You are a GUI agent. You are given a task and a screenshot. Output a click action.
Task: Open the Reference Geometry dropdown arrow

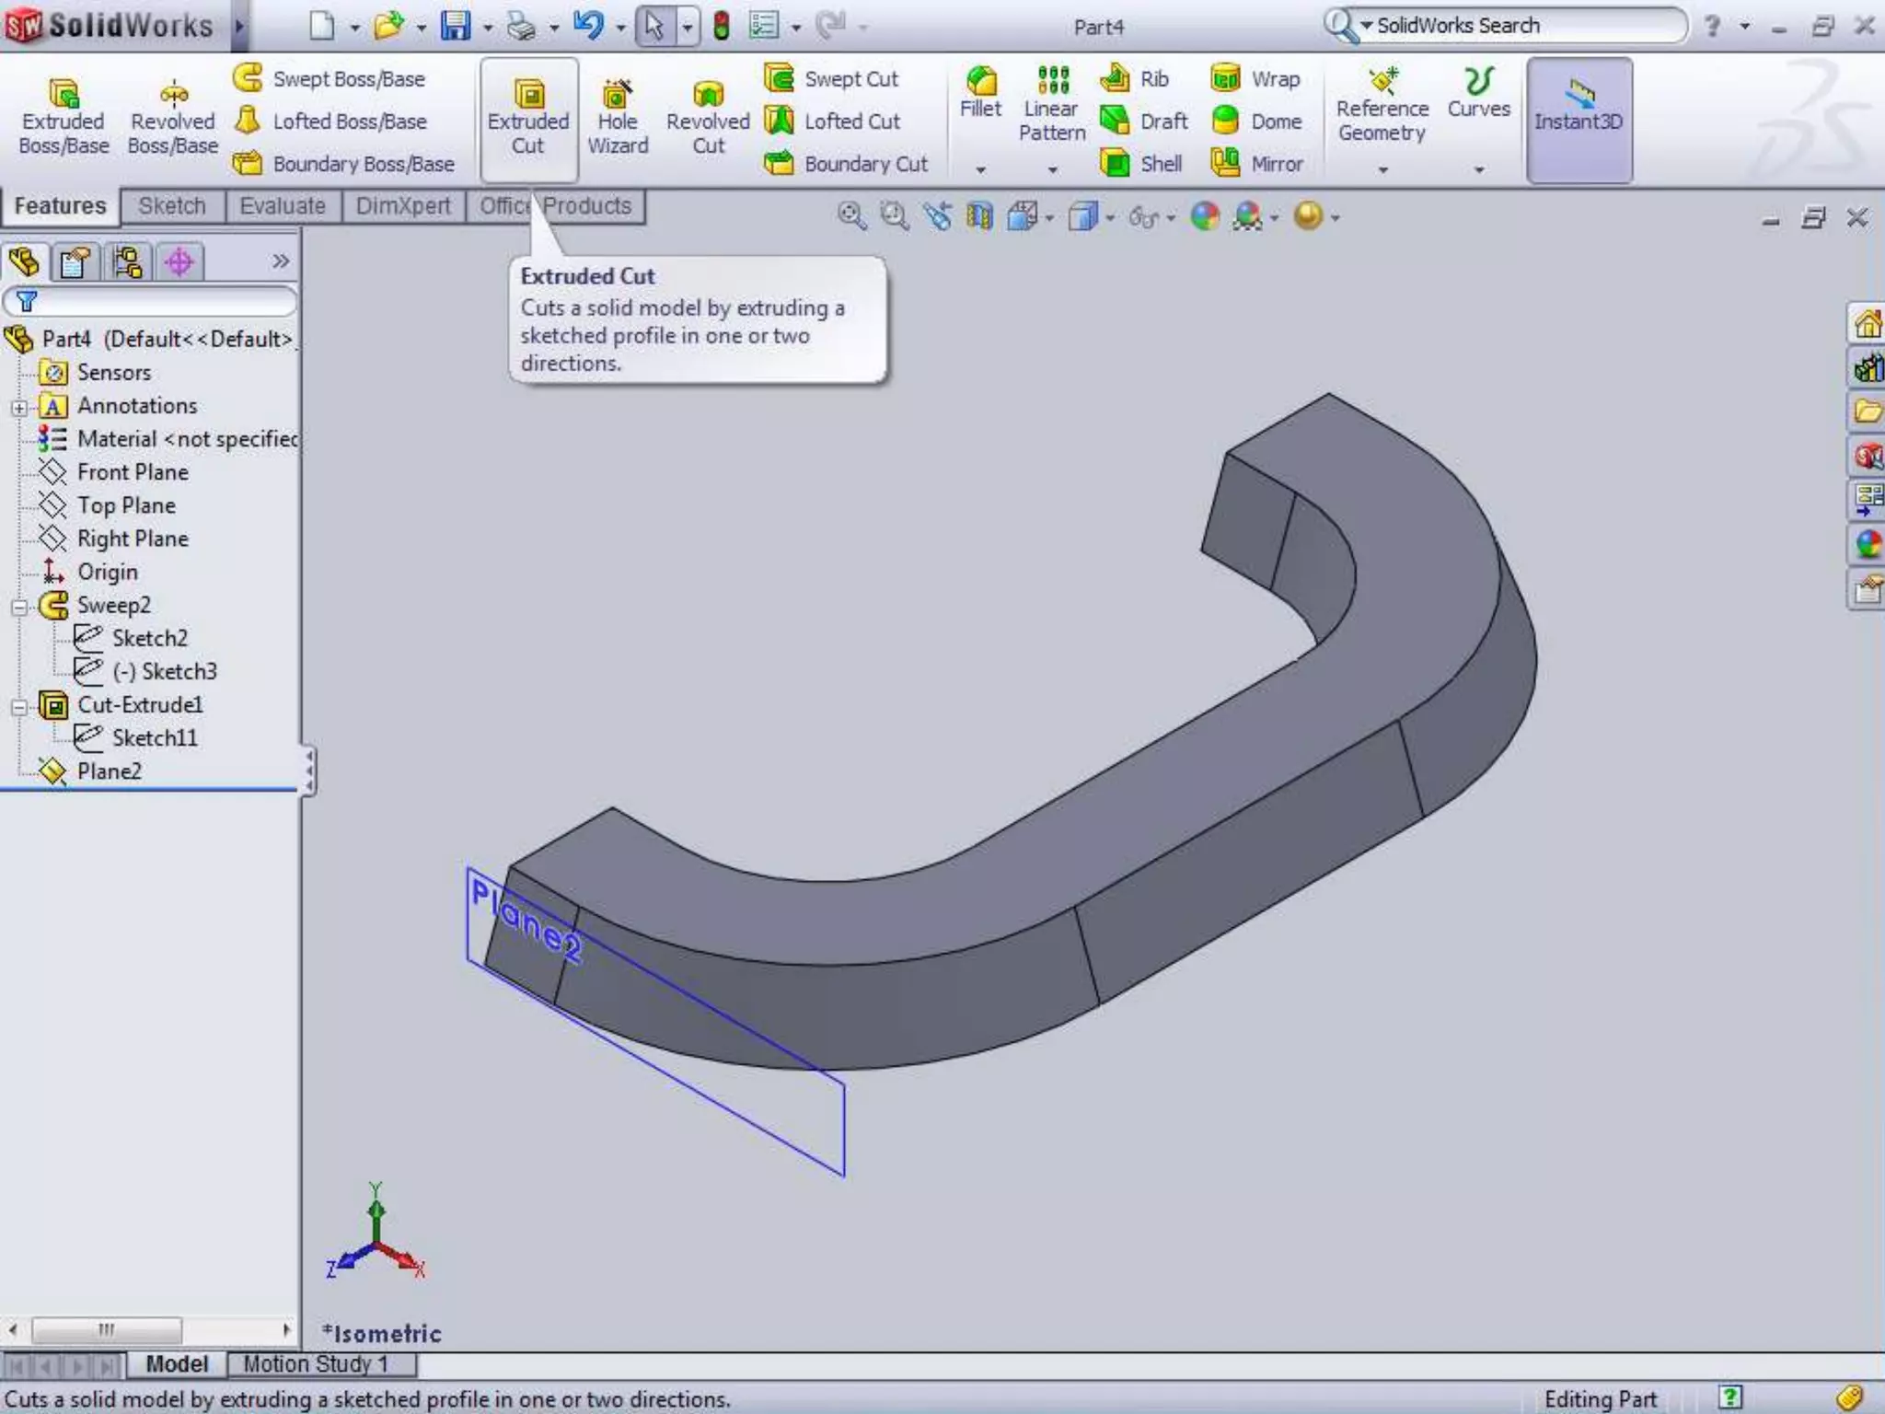pyautogui.click(x=1382, y=170)
